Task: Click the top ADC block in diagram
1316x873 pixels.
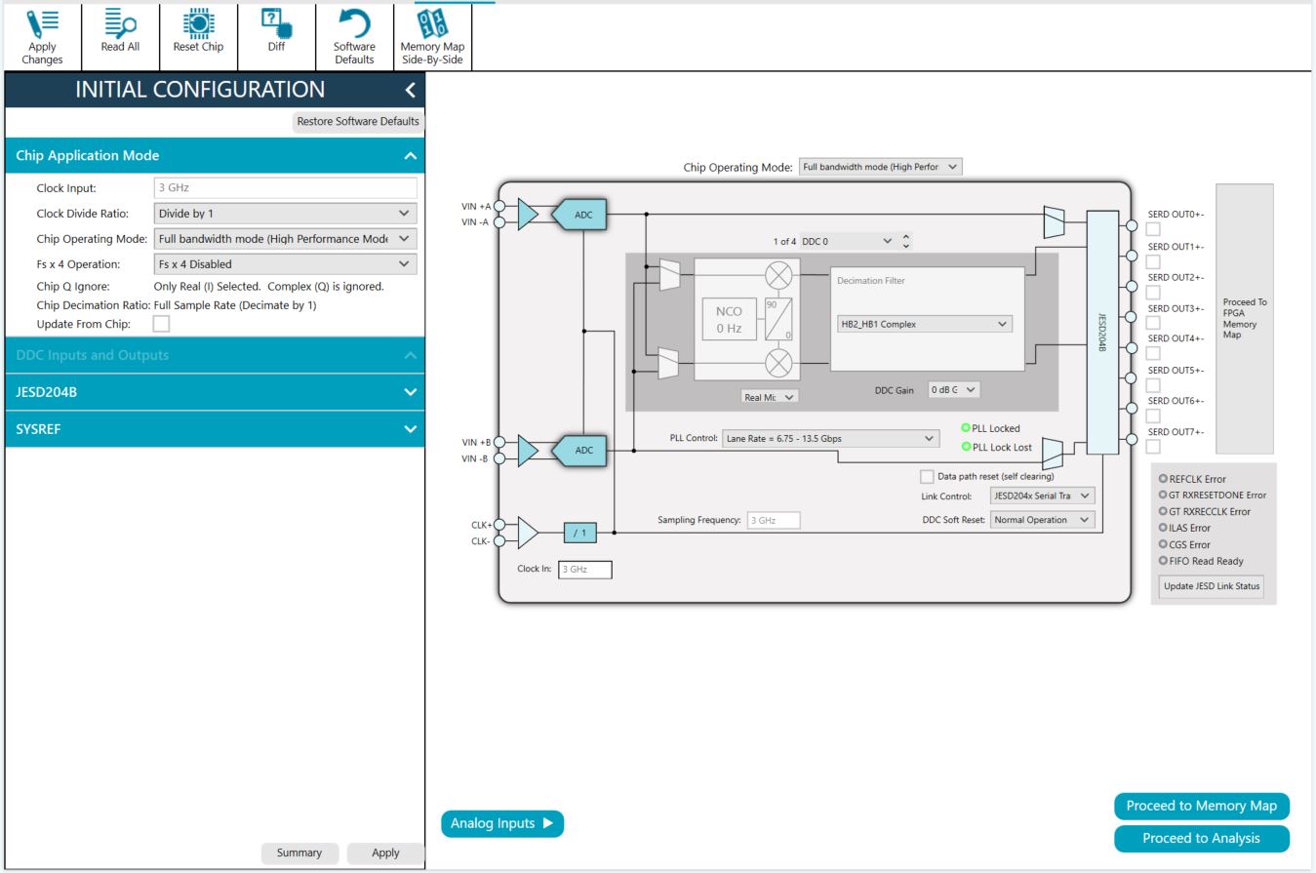Action: coord(579,215)
